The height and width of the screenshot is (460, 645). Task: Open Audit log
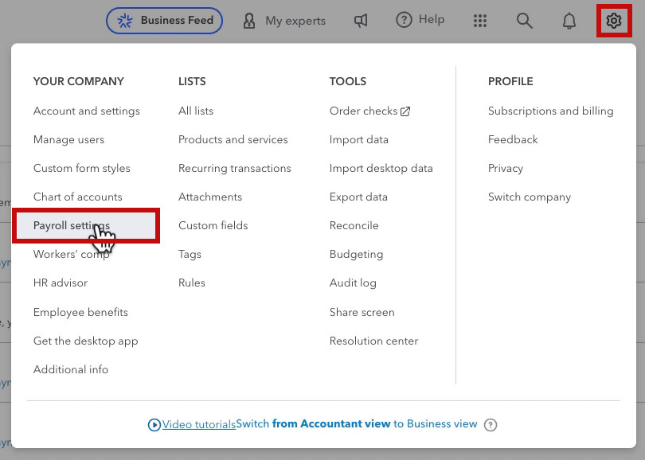[353, 283]
